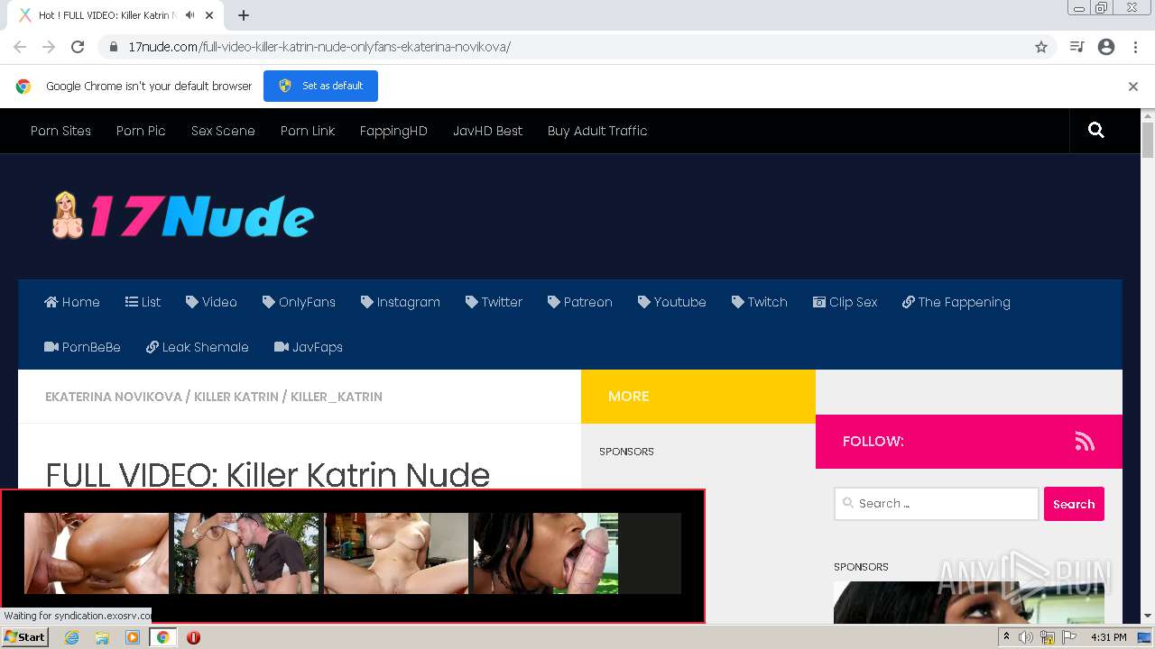
Task: Mute the tab using the speaker icon
Action: (189, 15)
